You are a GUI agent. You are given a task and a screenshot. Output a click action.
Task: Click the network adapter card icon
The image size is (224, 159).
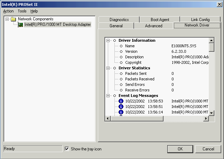coord(20,24)
